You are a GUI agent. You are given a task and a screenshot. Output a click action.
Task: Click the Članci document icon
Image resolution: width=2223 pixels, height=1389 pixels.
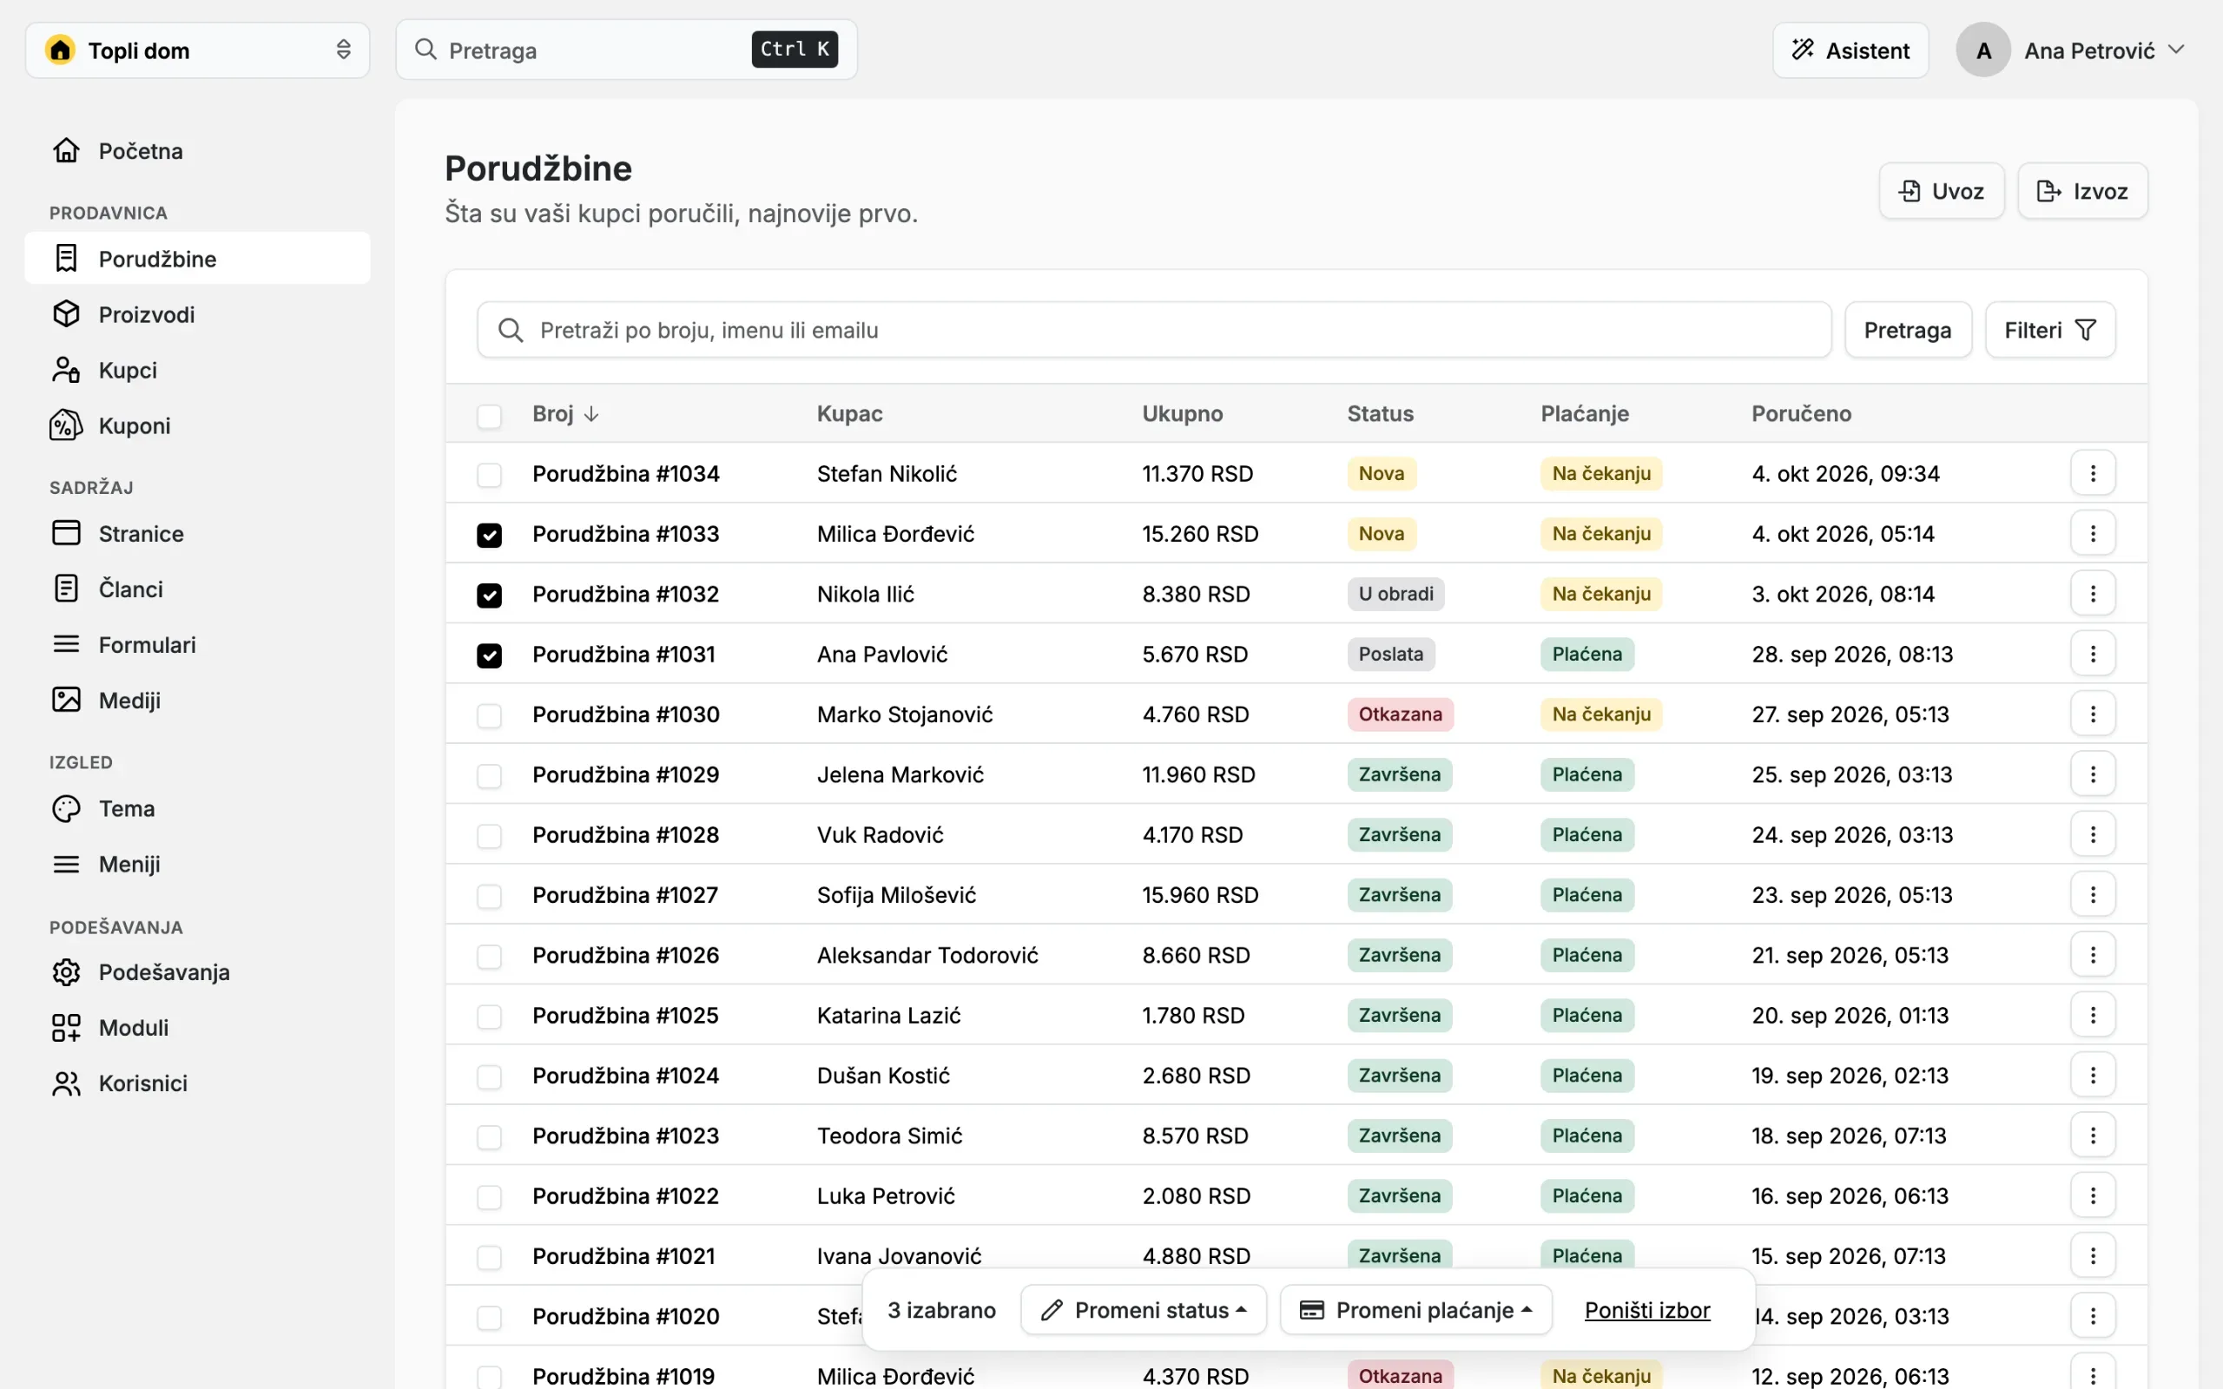pos(66,589)
